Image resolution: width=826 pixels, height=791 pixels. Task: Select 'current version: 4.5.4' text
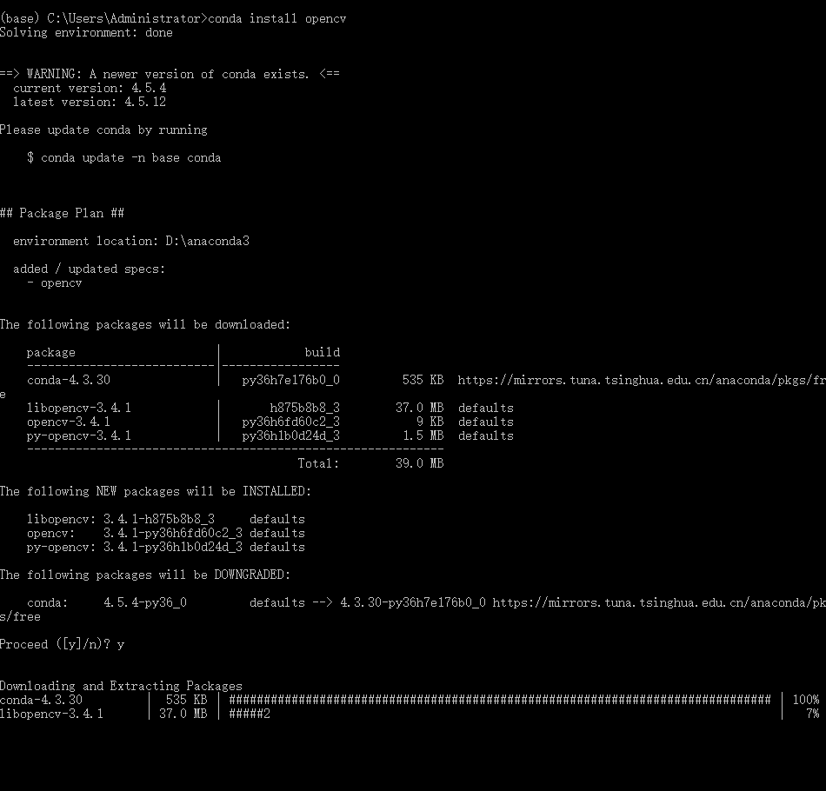coord(90,88)
